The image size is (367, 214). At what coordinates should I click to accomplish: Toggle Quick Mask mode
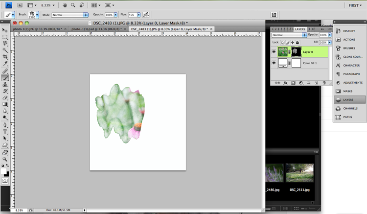5,181
